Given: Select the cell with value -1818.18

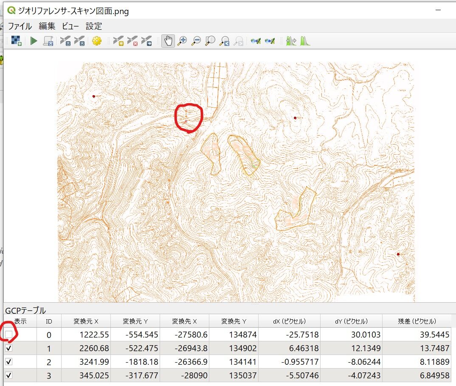Looking at the screenshot, I should click(x=135, y=362).
